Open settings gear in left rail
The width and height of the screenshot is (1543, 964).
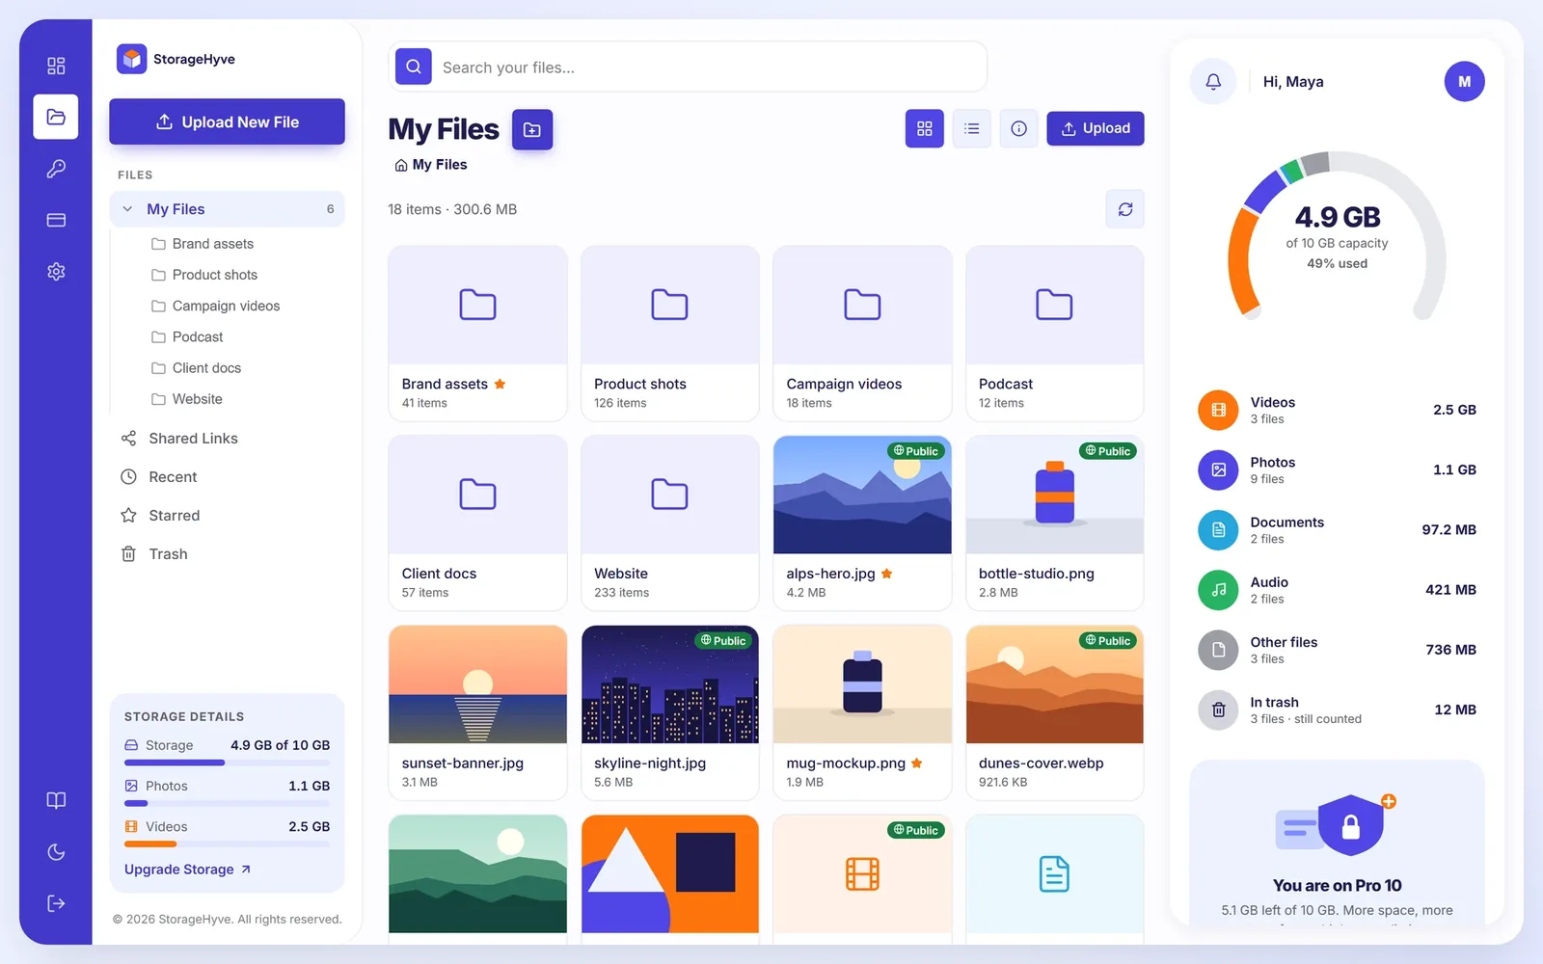[x=56, y=272]
